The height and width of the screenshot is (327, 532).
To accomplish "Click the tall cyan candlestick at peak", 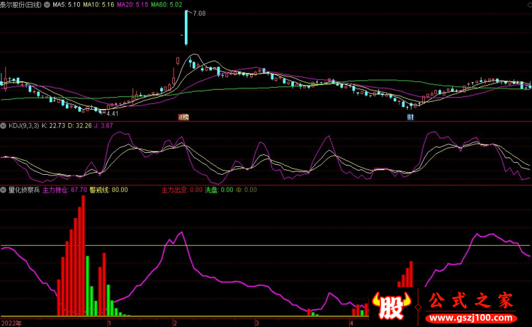I will [186, 27].
